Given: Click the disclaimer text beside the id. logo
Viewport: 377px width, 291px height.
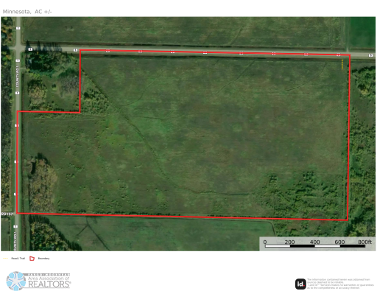Looking at the screenshot, I should [x=341, y=284].
